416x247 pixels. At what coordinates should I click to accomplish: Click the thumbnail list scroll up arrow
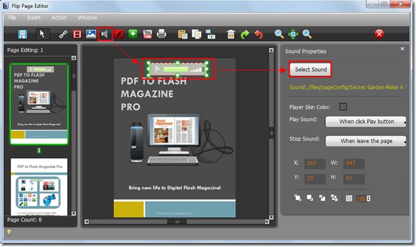coord(74,58)
